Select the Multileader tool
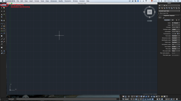The width and height of the screenshot is (181, 101). (2, 39)
